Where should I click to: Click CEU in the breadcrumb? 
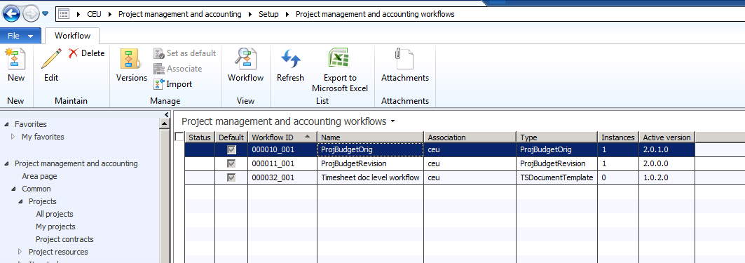coord(95,14)
